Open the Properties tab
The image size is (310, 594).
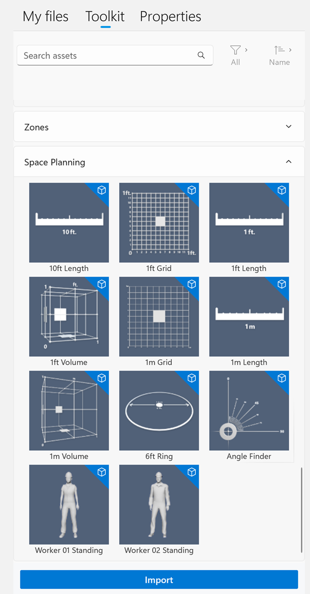point(170,16)
